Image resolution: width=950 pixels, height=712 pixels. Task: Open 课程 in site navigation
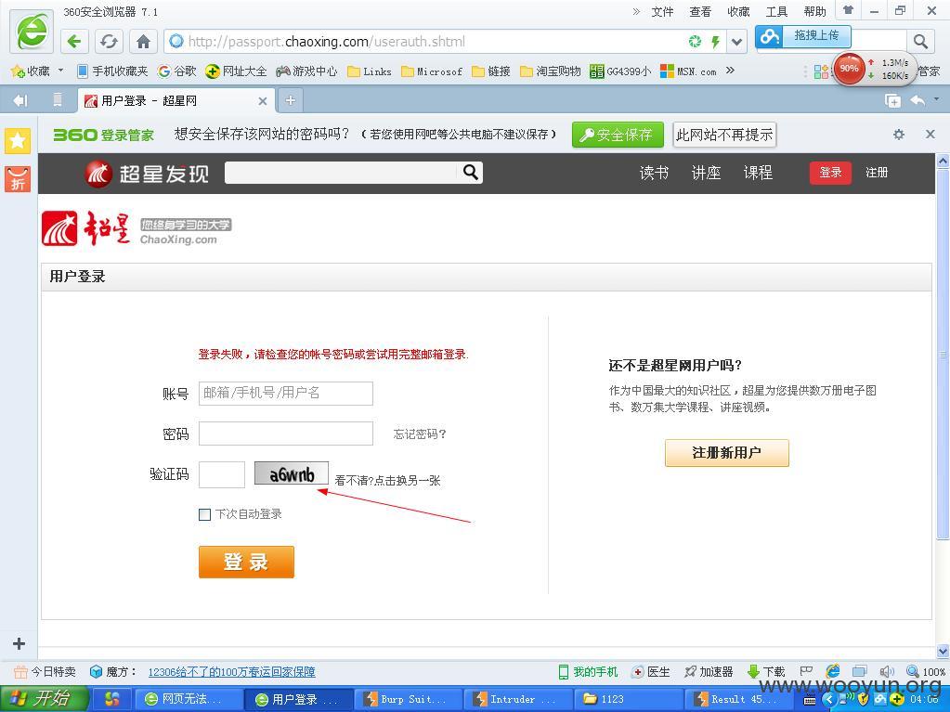pyautogui.click(x=759, y=173)
